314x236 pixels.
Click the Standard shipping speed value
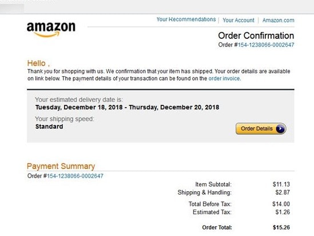(x=49, y=127)
